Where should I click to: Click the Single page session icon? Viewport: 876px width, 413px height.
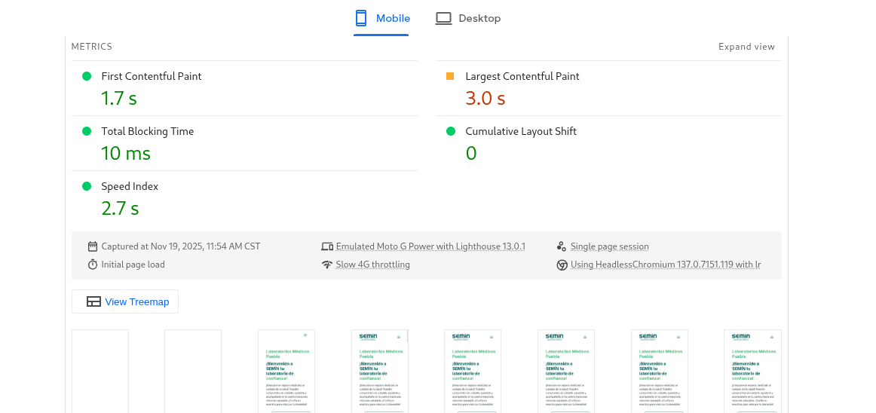pyautogui.click(x=561, y=246)
